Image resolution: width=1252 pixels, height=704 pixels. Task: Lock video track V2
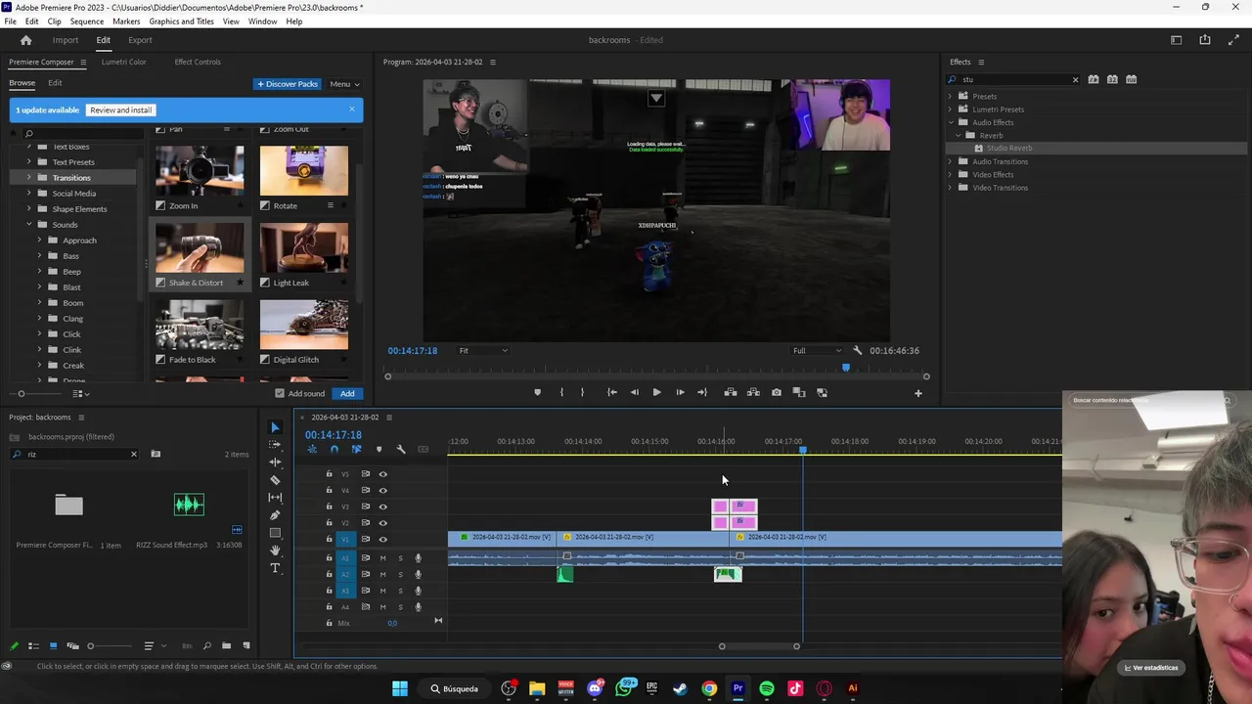coord(329,523)
